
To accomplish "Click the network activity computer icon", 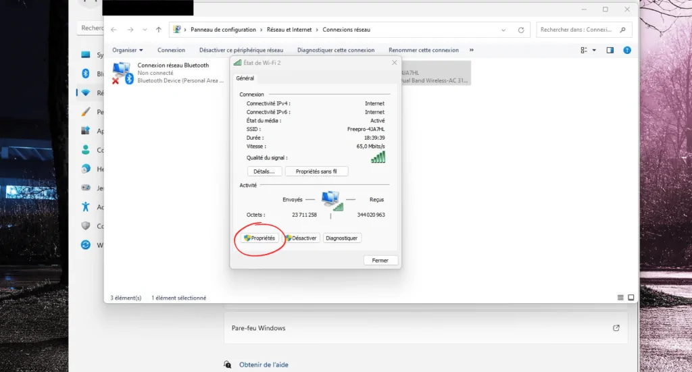I will pyautogui.click(x=332, y=201).
